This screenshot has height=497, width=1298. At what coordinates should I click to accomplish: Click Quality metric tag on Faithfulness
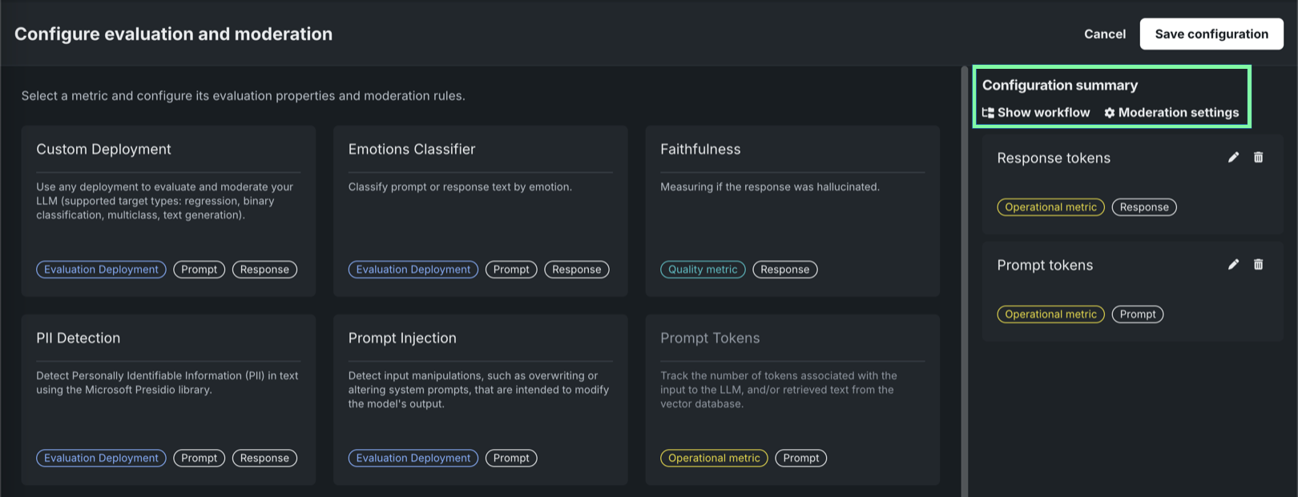[x=703, y=270]
